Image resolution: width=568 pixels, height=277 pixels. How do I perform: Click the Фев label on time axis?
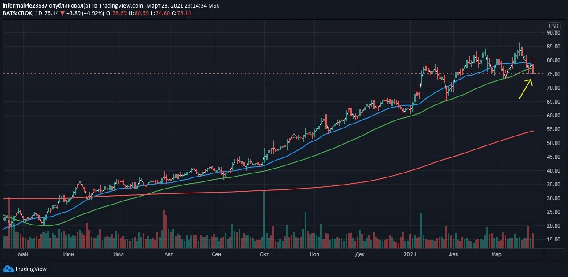[x=453, y=254]
